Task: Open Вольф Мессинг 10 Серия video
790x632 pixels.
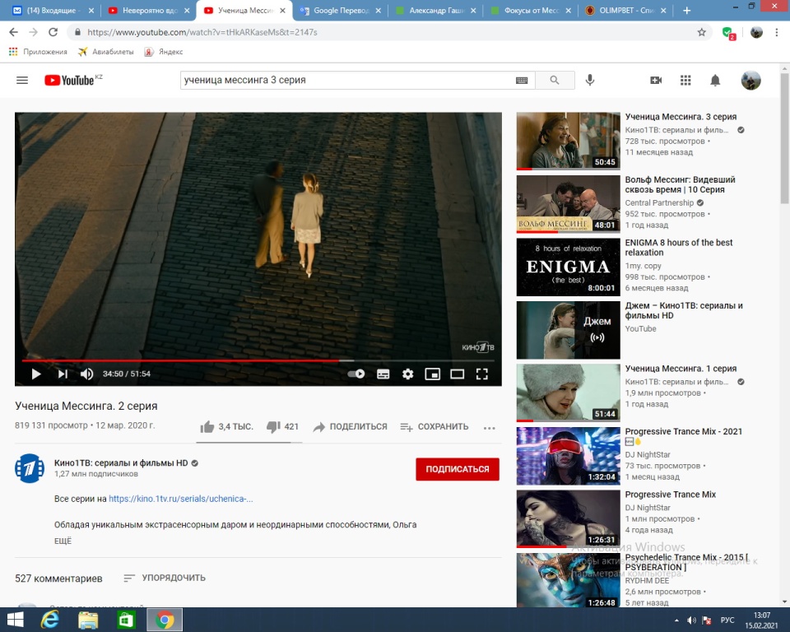Action: click(x=569, y=203)
